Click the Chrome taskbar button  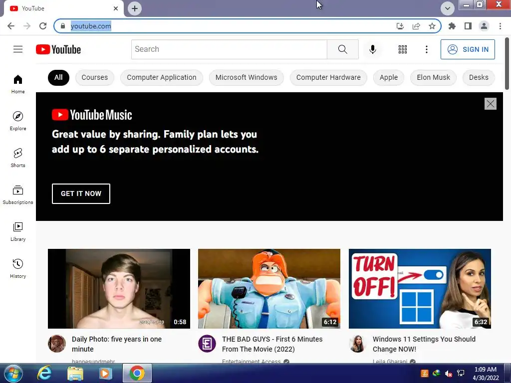137,373
